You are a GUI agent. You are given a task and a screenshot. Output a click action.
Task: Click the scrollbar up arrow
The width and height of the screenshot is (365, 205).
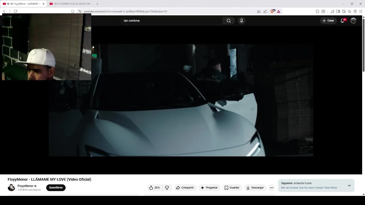pyautogui.click(x=363, y=17)
